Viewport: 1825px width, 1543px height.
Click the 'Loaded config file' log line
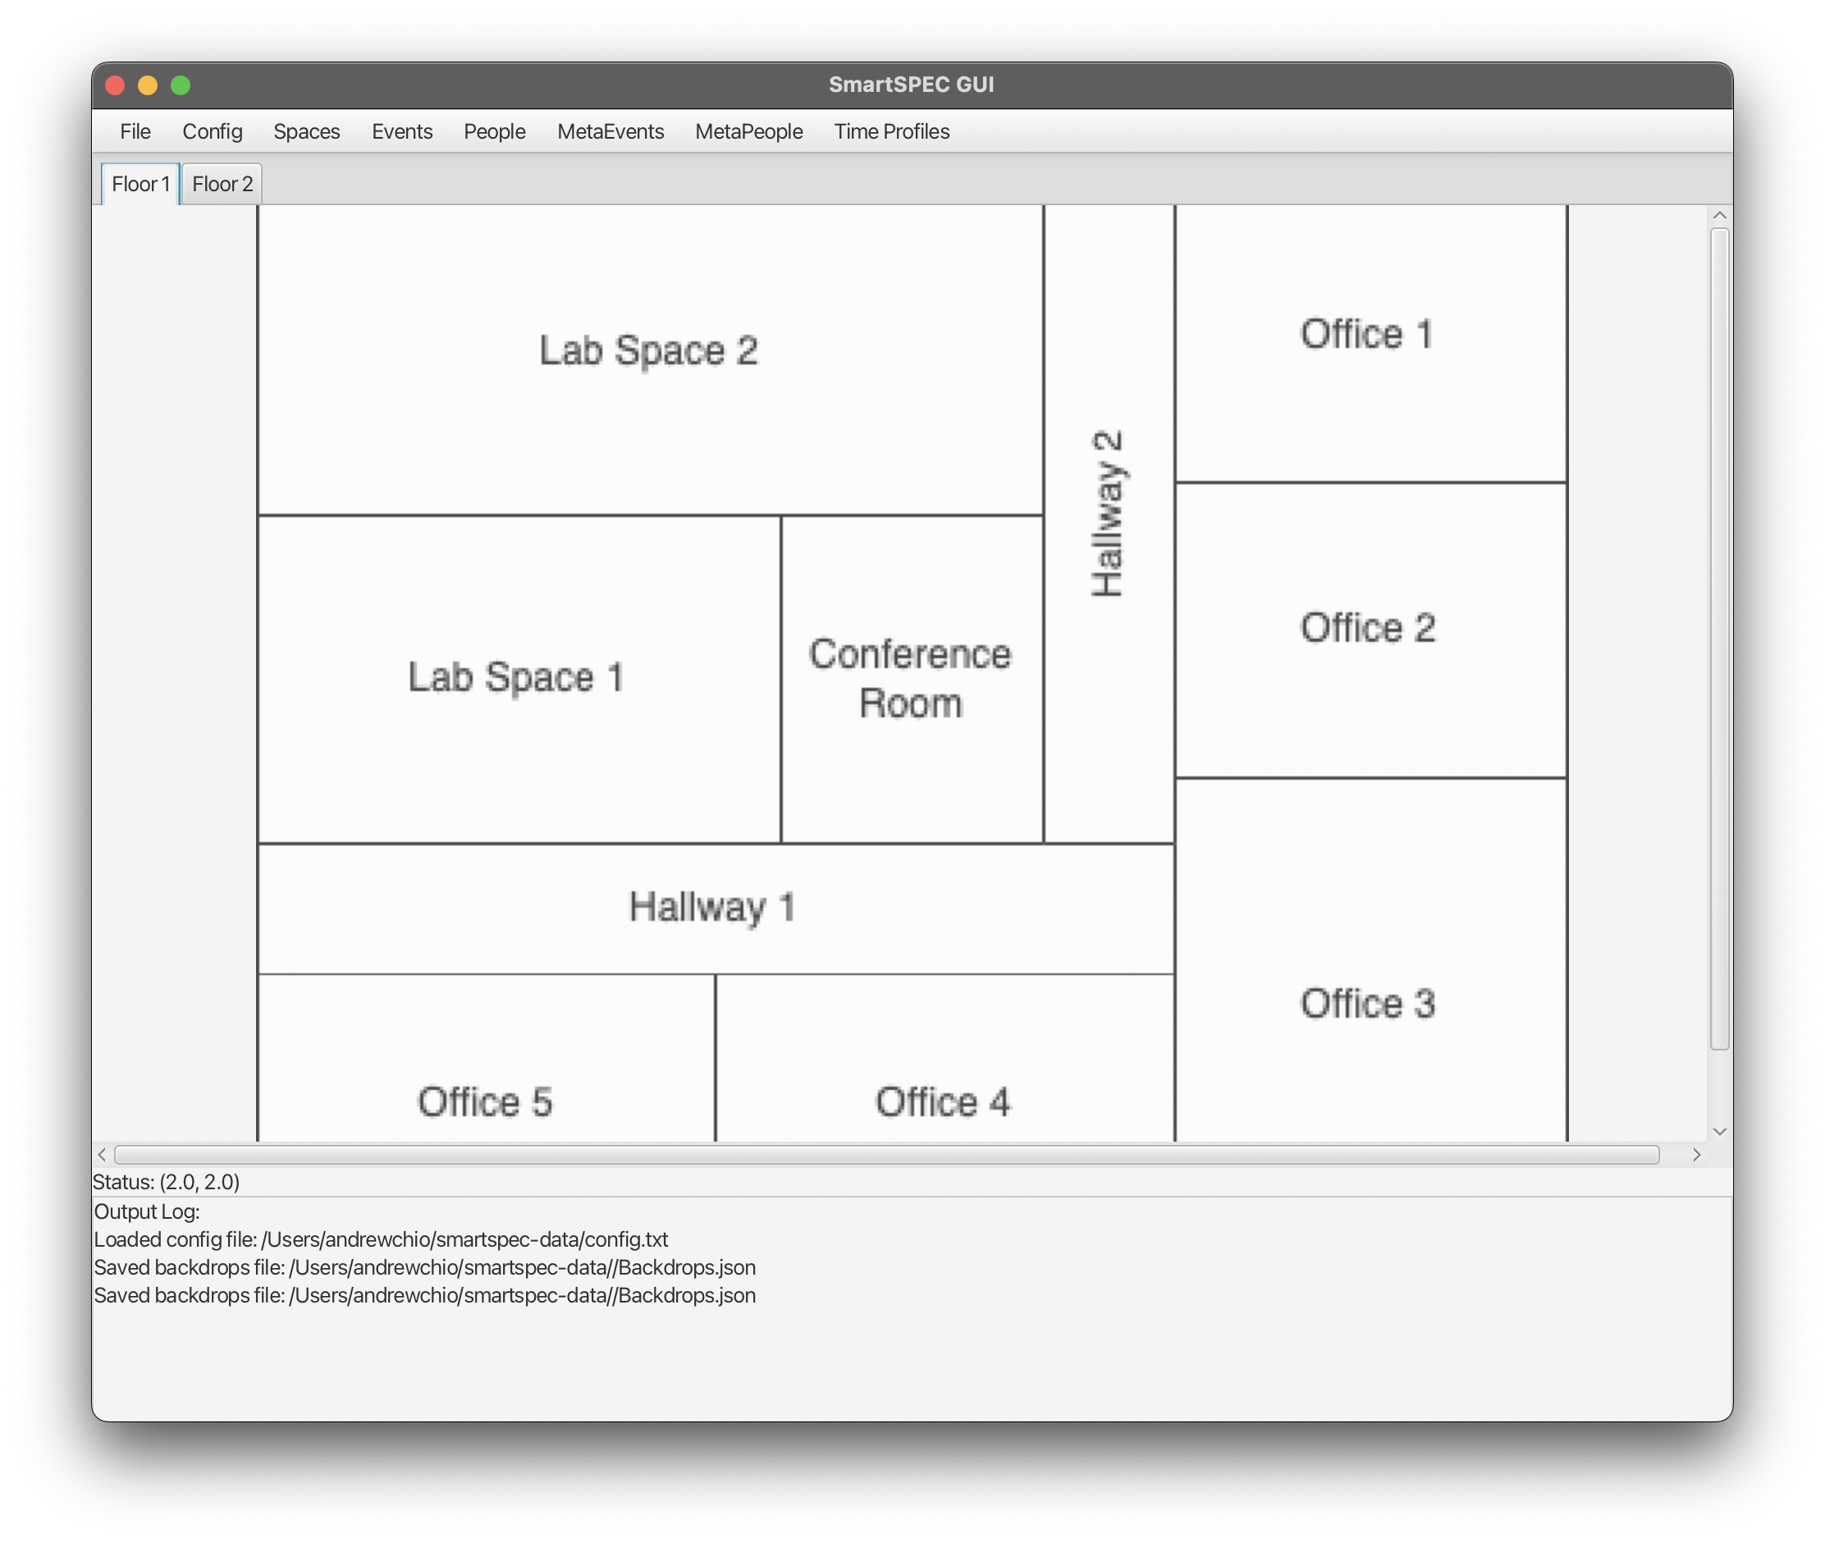tap(381, 1239)
